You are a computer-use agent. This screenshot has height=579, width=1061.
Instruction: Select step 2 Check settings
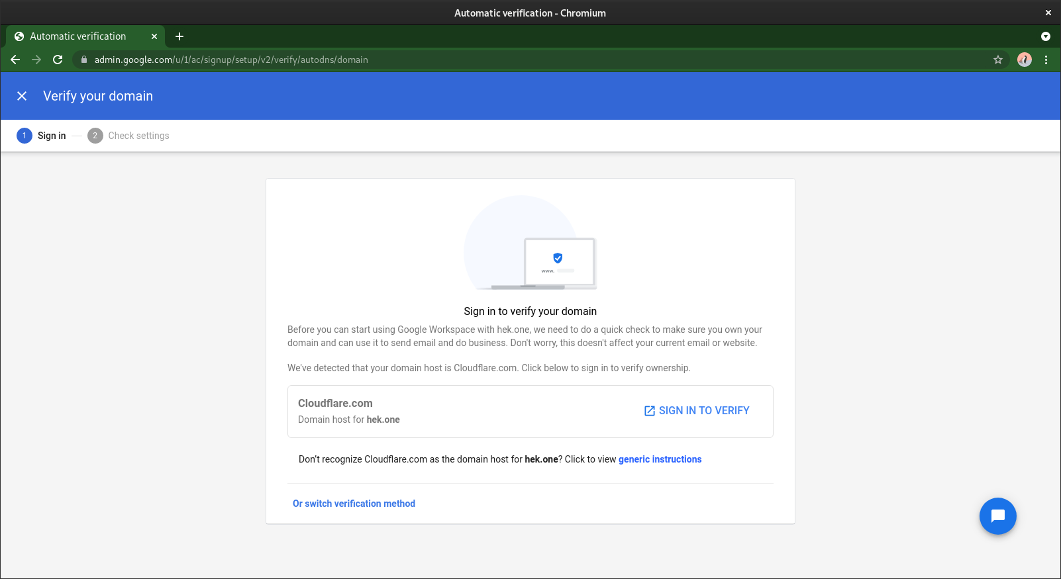(128, 136)
